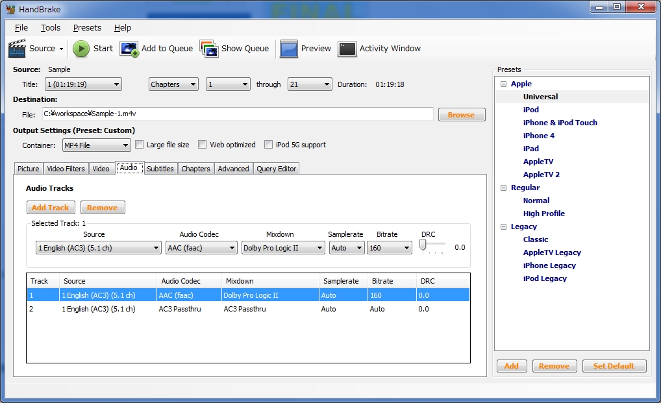Open the Chapters mode dropdown

pyautogui.click(x=173, y=84)
